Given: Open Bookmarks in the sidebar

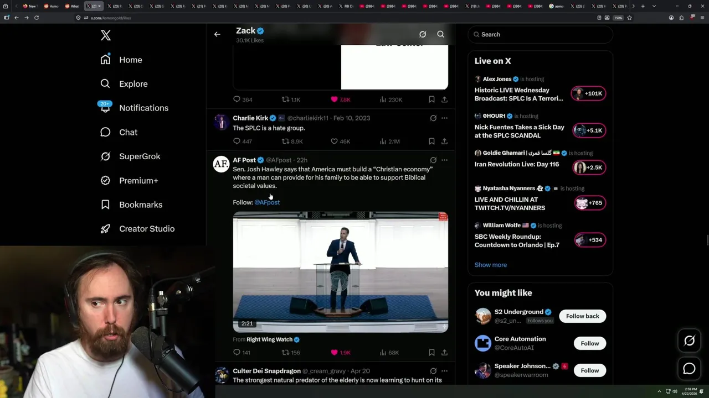Looking at the screenshot, I should [x=131, y=205].
